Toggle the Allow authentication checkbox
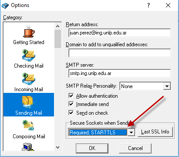The width and height of the screenshot is (179, 157). [x=71, y=96]
